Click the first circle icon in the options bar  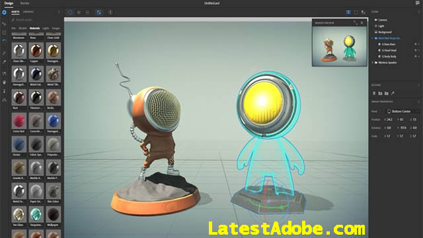(70, 13)
